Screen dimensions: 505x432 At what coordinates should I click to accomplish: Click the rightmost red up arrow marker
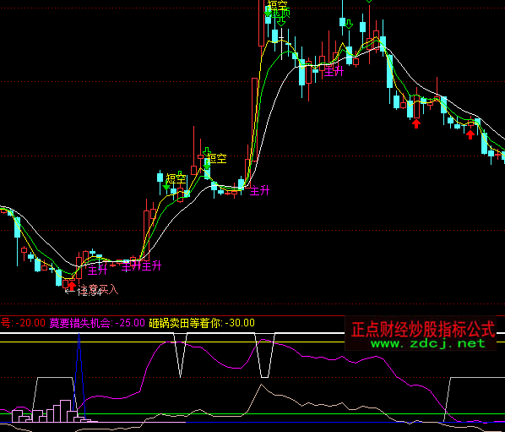(x=470, y=134)
